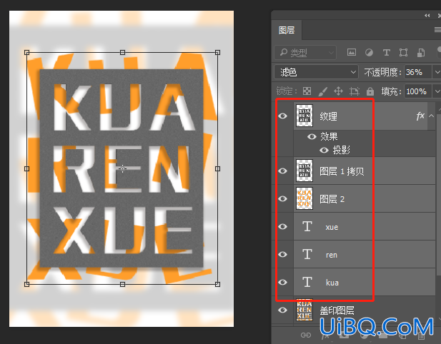Lock image pixels brush icon

coord(322,91)
